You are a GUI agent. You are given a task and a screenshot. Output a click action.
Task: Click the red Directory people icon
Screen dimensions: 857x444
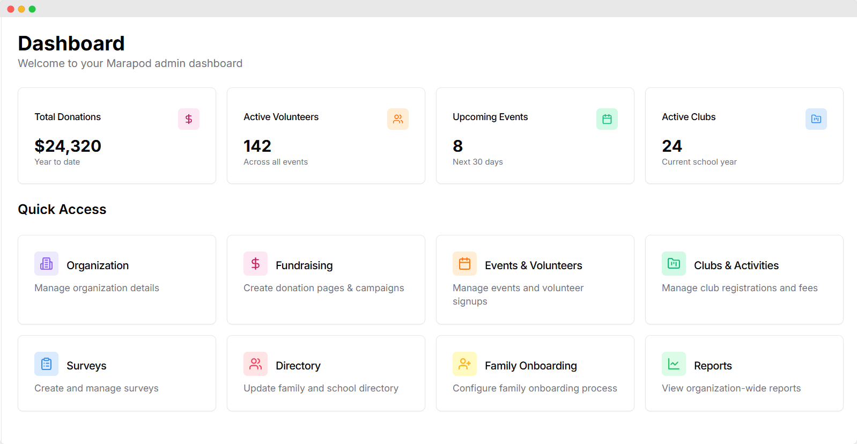(256, 364)
